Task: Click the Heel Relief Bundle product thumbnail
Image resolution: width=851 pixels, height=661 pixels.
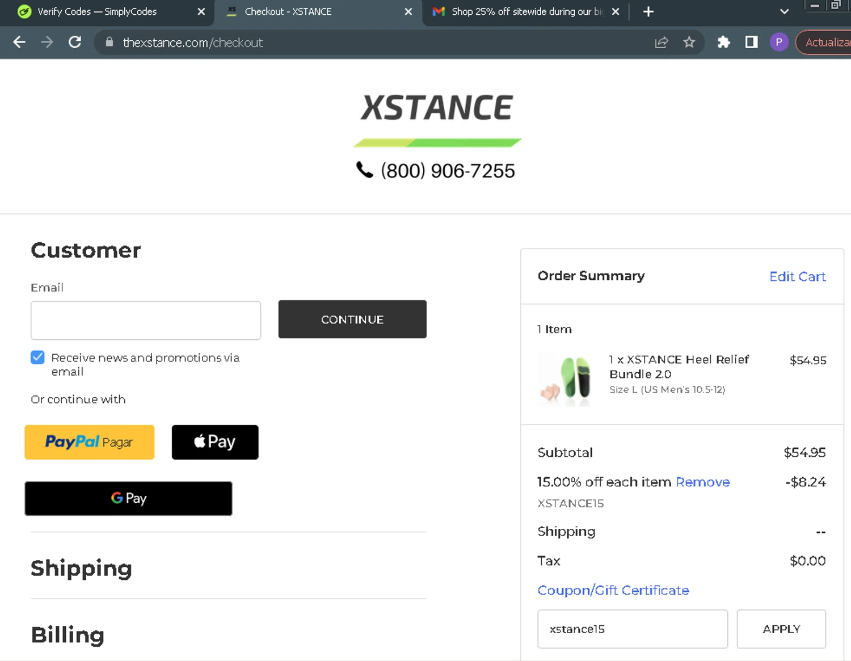Action: click(566, 378)
